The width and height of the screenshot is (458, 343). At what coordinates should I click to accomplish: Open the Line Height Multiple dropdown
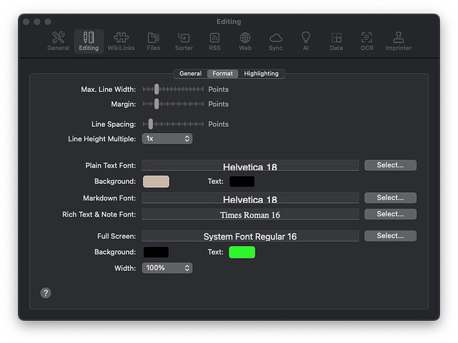(x=167, y=139)
